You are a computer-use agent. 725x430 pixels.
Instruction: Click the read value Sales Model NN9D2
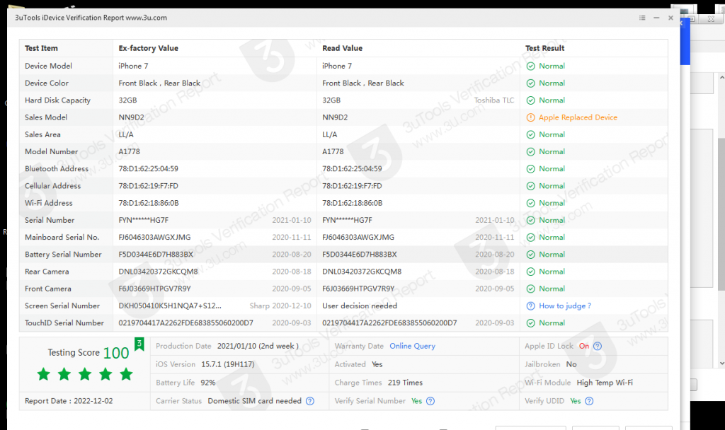point(335,117)
